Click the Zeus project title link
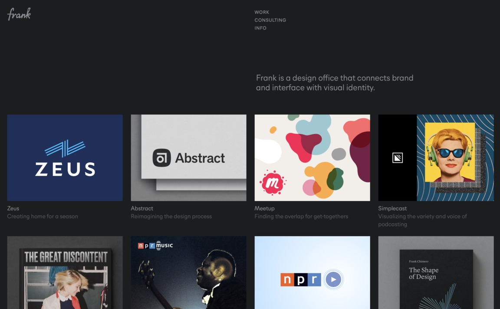 point(13,208)
